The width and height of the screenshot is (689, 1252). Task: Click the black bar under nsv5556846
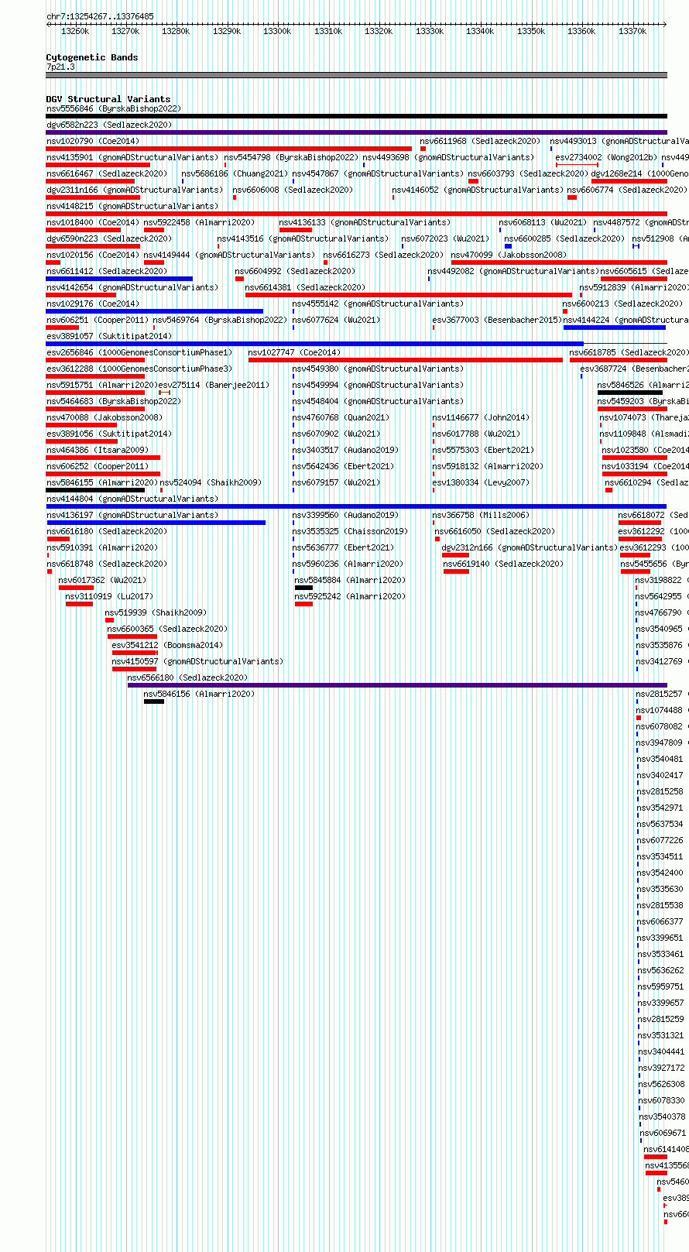(357, 116)
